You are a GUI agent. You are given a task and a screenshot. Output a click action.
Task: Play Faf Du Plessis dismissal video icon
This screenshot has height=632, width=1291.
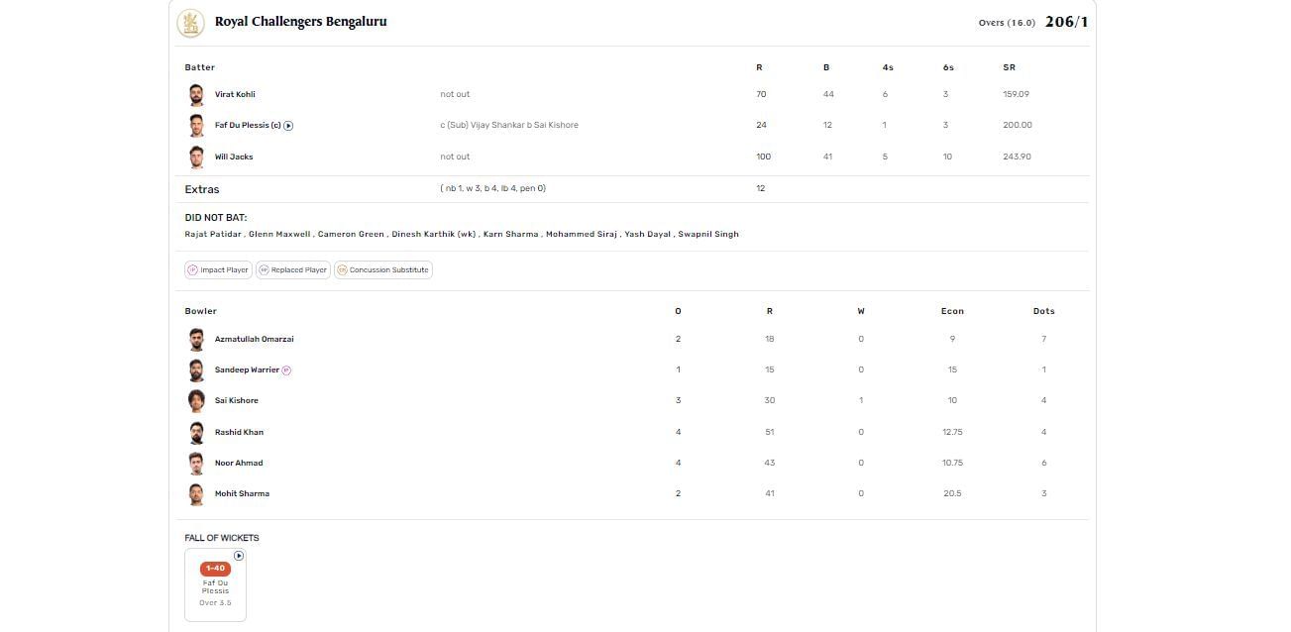(288, 126)
